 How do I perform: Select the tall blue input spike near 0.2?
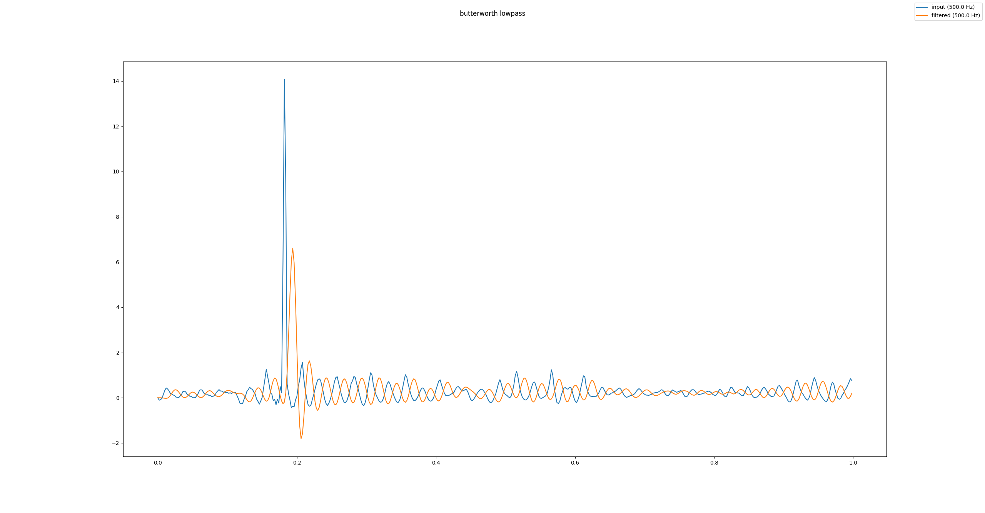[x=284, y=81]
